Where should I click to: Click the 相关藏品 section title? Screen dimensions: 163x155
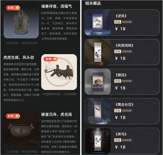pyautogui.click(x=93, y=3)
